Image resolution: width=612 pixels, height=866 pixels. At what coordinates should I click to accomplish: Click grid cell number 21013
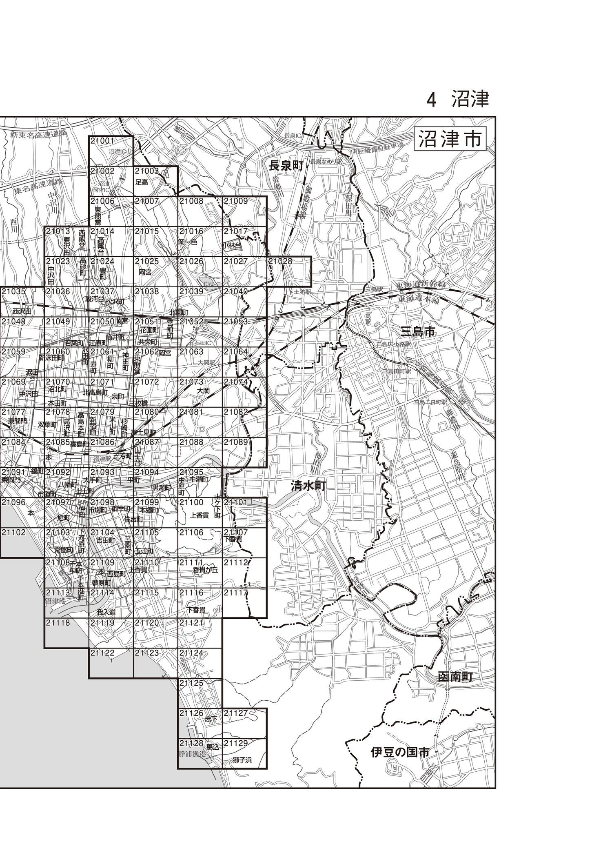pos(58,231)
